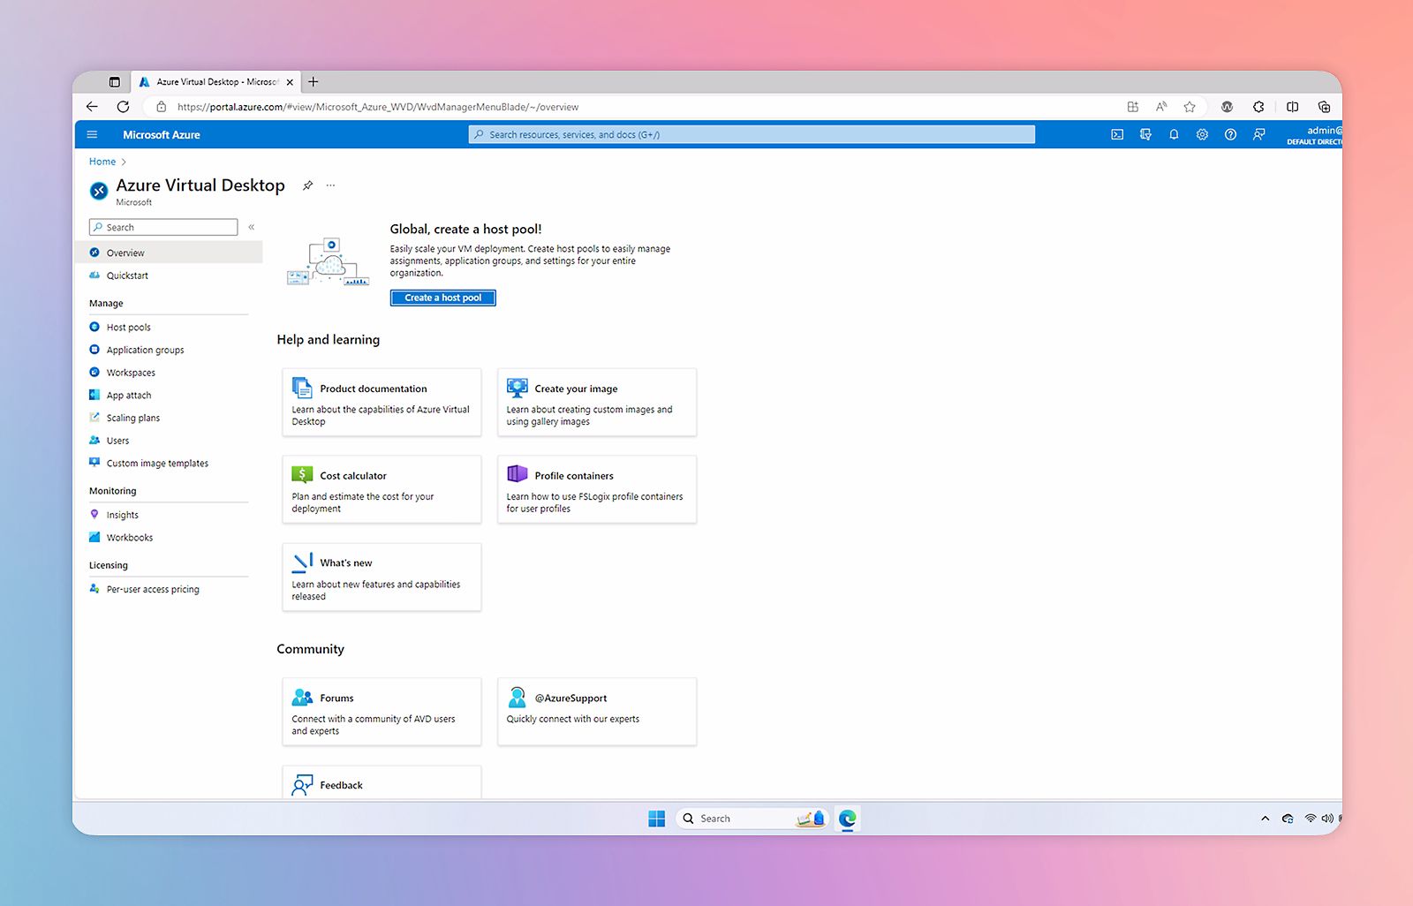Select Host pools in the sidebar
The image size is (1413, 906).
[128, 327]
